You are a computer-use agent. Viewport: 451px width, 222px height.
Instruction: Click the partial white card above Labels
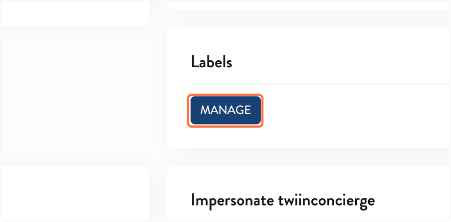(x=309, y=4)
